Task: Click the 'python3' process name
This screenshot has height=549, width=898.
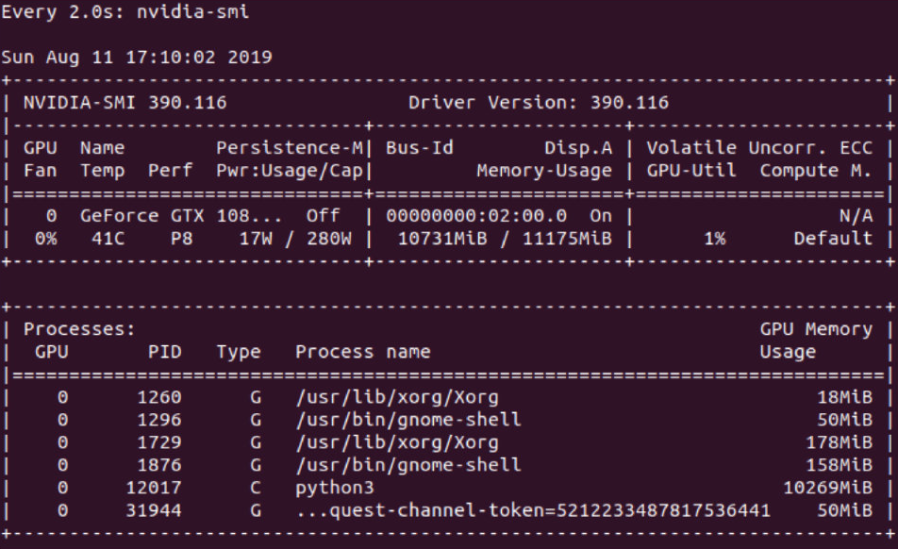Action: pyautogui.click(x=335, y=489)
